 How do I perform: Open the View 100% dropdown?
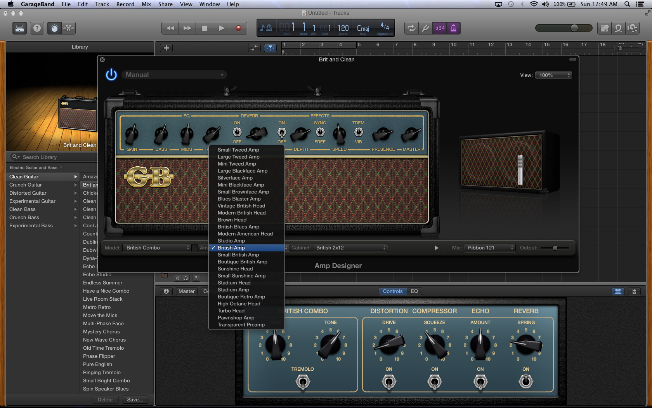pyautogui.click(x=553, y=75)
